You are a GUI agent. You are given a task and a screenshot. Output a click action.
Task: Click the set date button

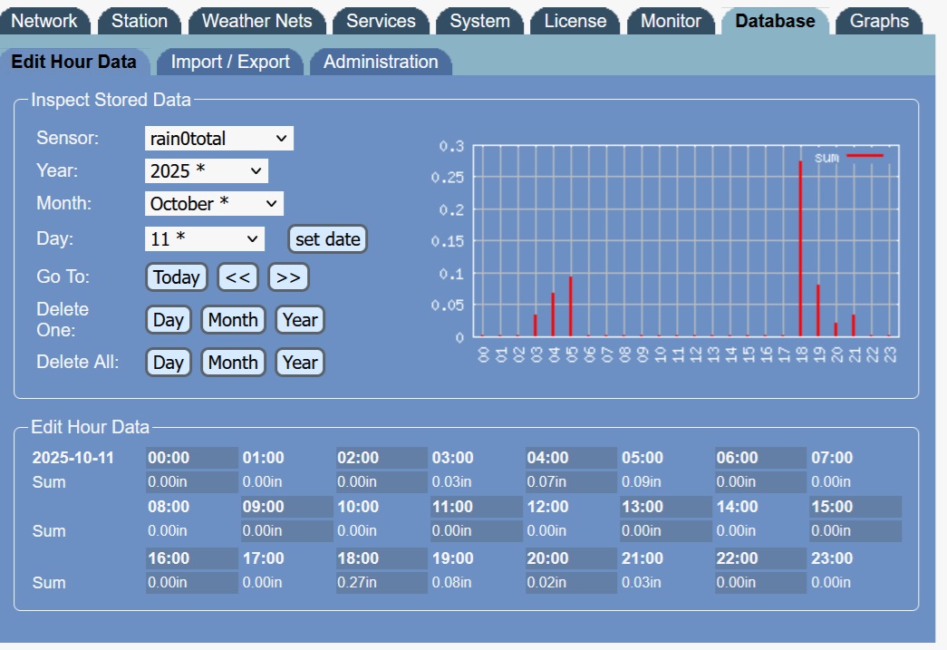327,239
